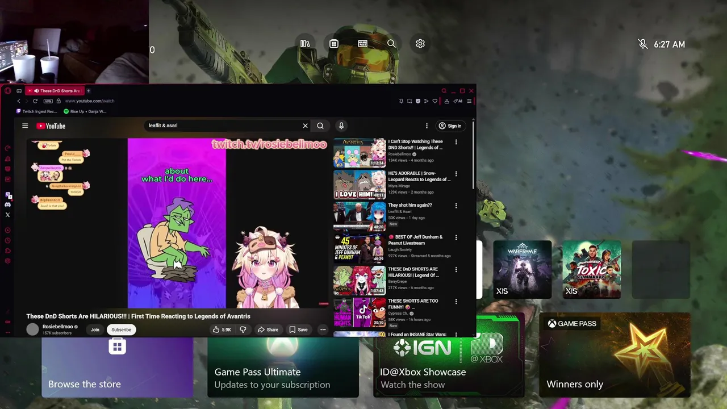Open the Twitch sidebar icon
Image resolution: width=727 pixels, height=409 pixels.
tap(7, 195)
